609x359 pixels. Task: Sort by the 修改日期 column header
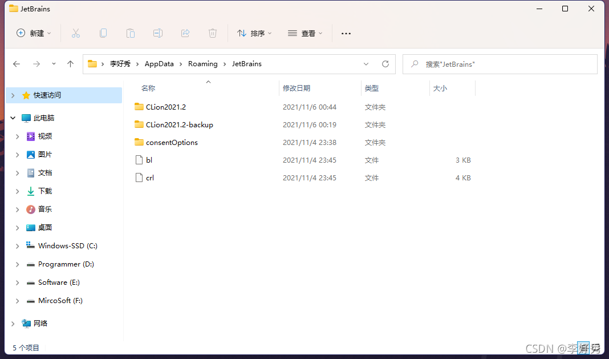(297, 88)
